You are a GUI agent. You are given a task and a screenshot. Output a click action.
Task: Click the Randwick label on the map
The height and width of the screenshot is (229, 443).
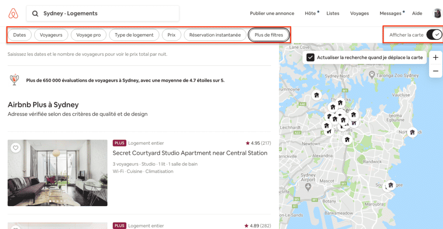click(372, 162)
